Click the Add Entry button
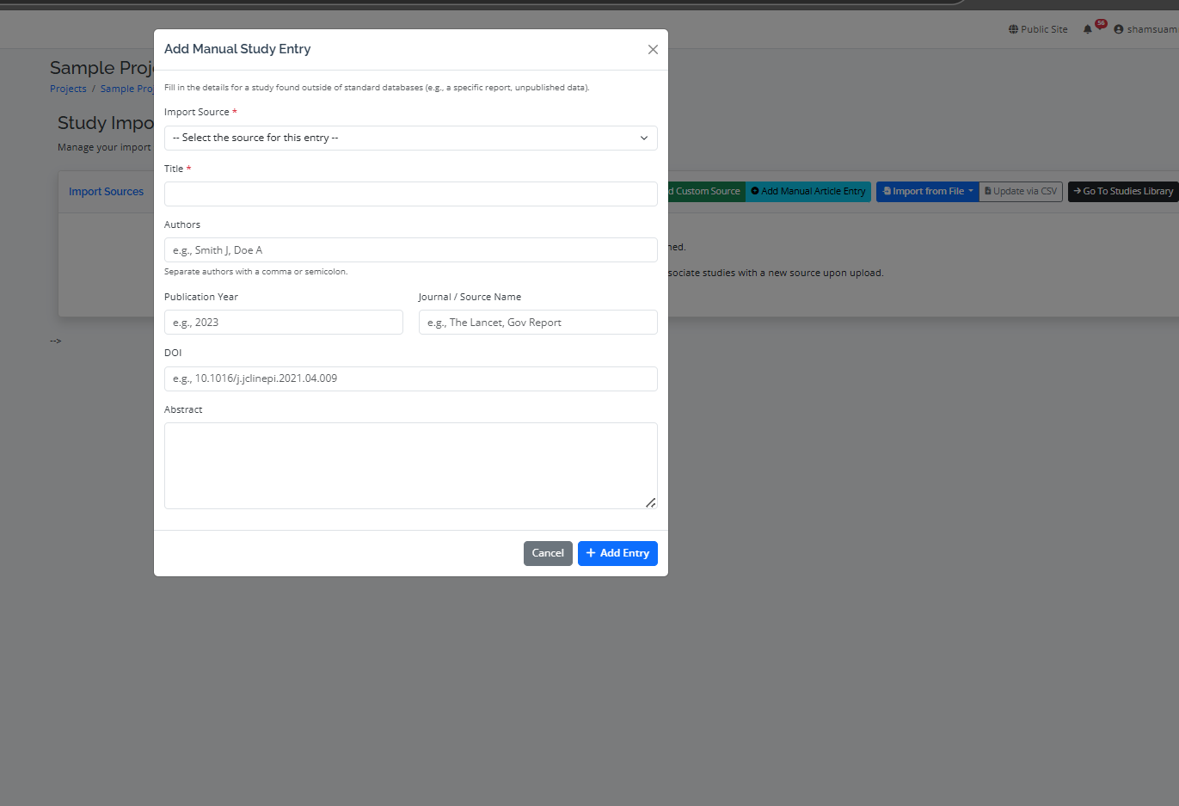Image resolution: width=1179 pixels, height=806 pixels. click(617, 553)
